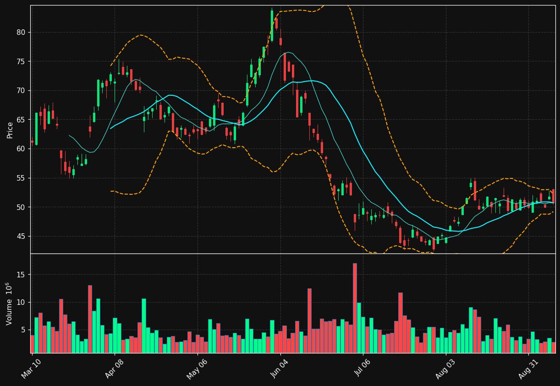Click the Mar 10 date label
This screenshot has height=386, width=560.
[31, 369]
